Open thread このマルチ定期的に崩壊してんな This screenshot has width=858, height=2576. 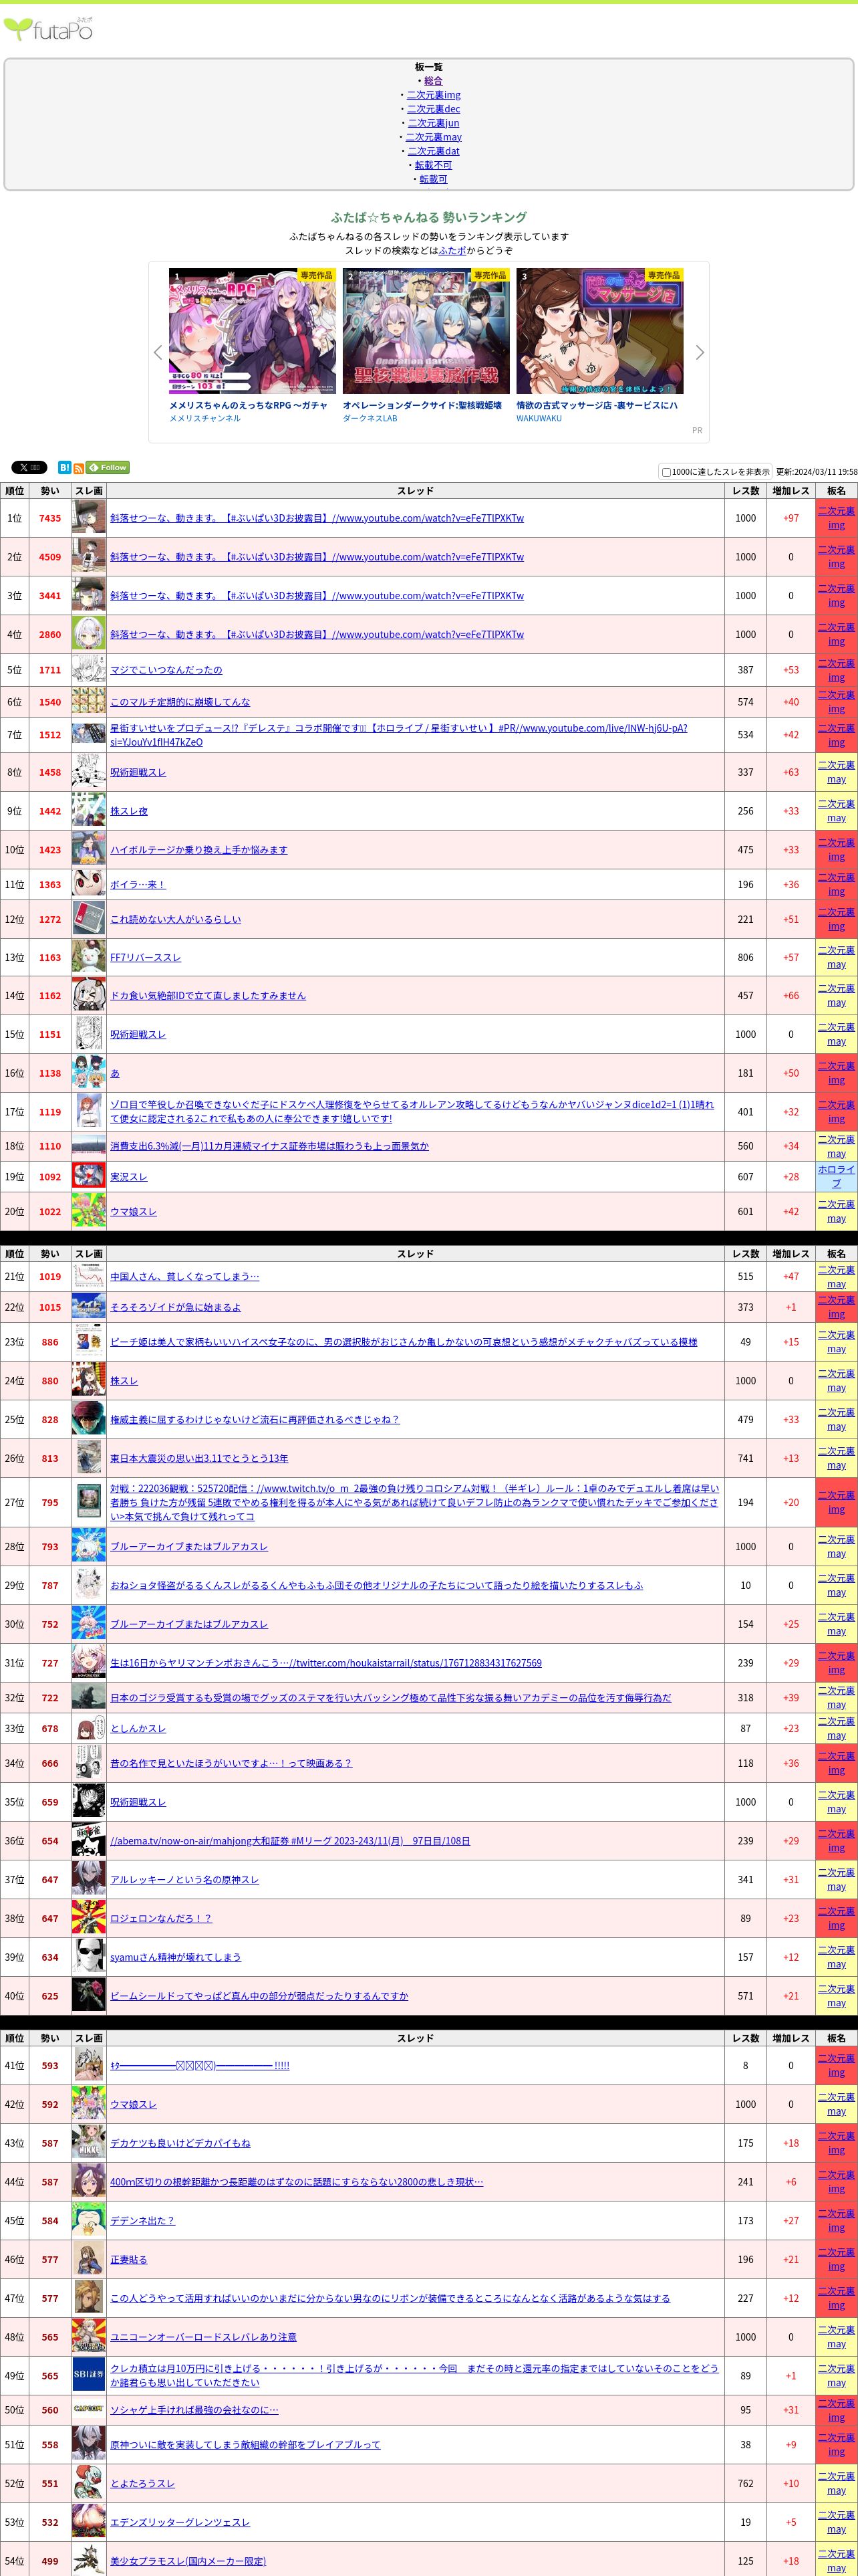click(x=180, y=702)
